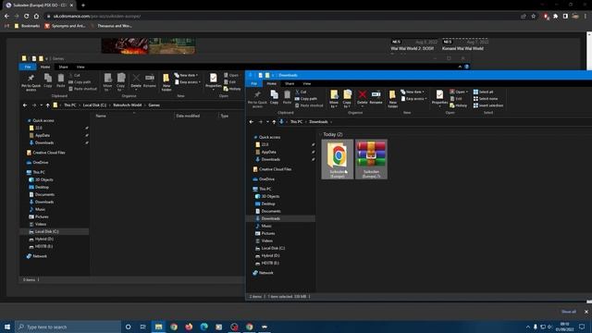Open the View tab in Games window
The height and width of the screenshot is (333, 592).
click(x=80, y=67)
